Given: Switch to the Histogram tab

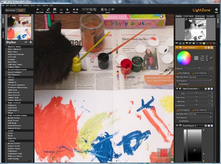Looking at the screenshot, I should [x=200, y=16].
